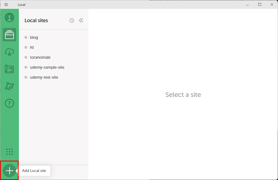Select the blog site
This screenshot has width=278, height=180.
click(x=34, y=37)
